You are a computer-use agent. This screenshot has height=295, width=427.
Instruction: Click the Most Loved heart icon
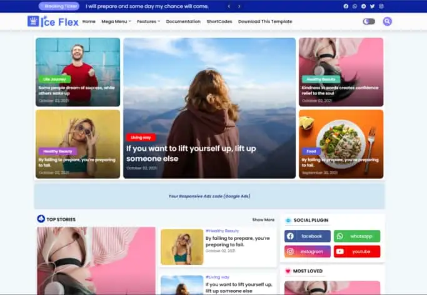click(x=288, y=271)
